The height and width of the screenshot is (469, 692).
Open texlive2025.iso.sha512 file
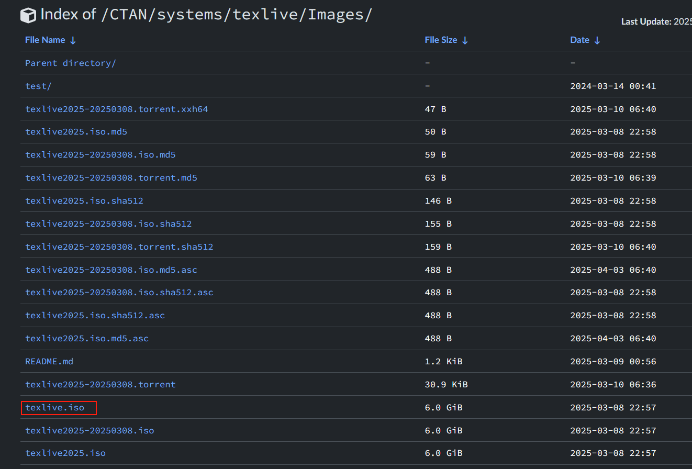click(x=84, y=201)
